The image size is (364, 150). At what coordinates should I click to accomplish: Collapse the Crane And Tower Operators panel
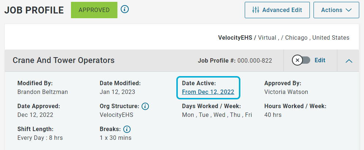click(x=349, y=61)
